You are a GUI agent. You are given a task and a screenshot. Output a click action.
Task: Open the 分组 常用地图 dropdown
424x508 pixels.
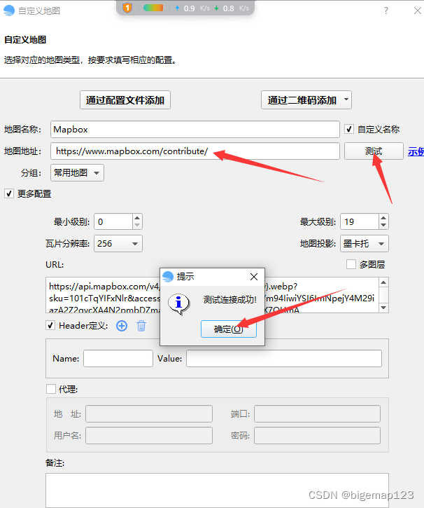coord(77,172)
